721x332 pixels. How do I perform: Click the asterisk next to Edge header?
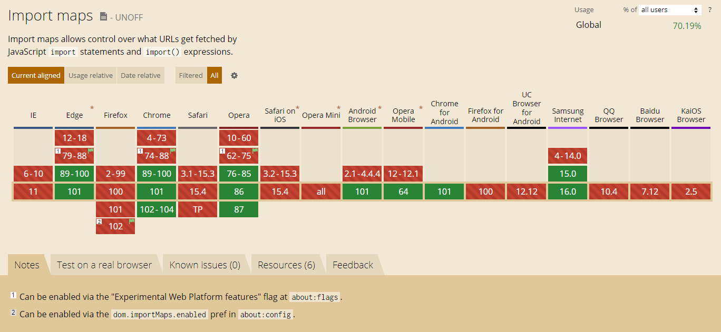[92, 108]
